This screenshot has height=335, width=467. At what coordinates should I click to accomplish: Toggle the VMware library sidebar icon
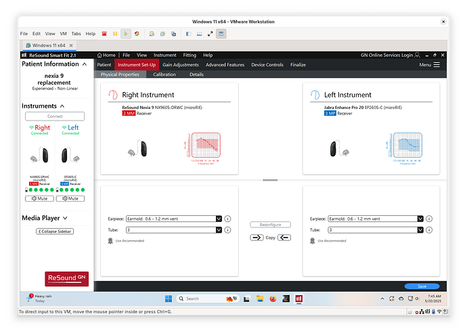pos(188,34)
